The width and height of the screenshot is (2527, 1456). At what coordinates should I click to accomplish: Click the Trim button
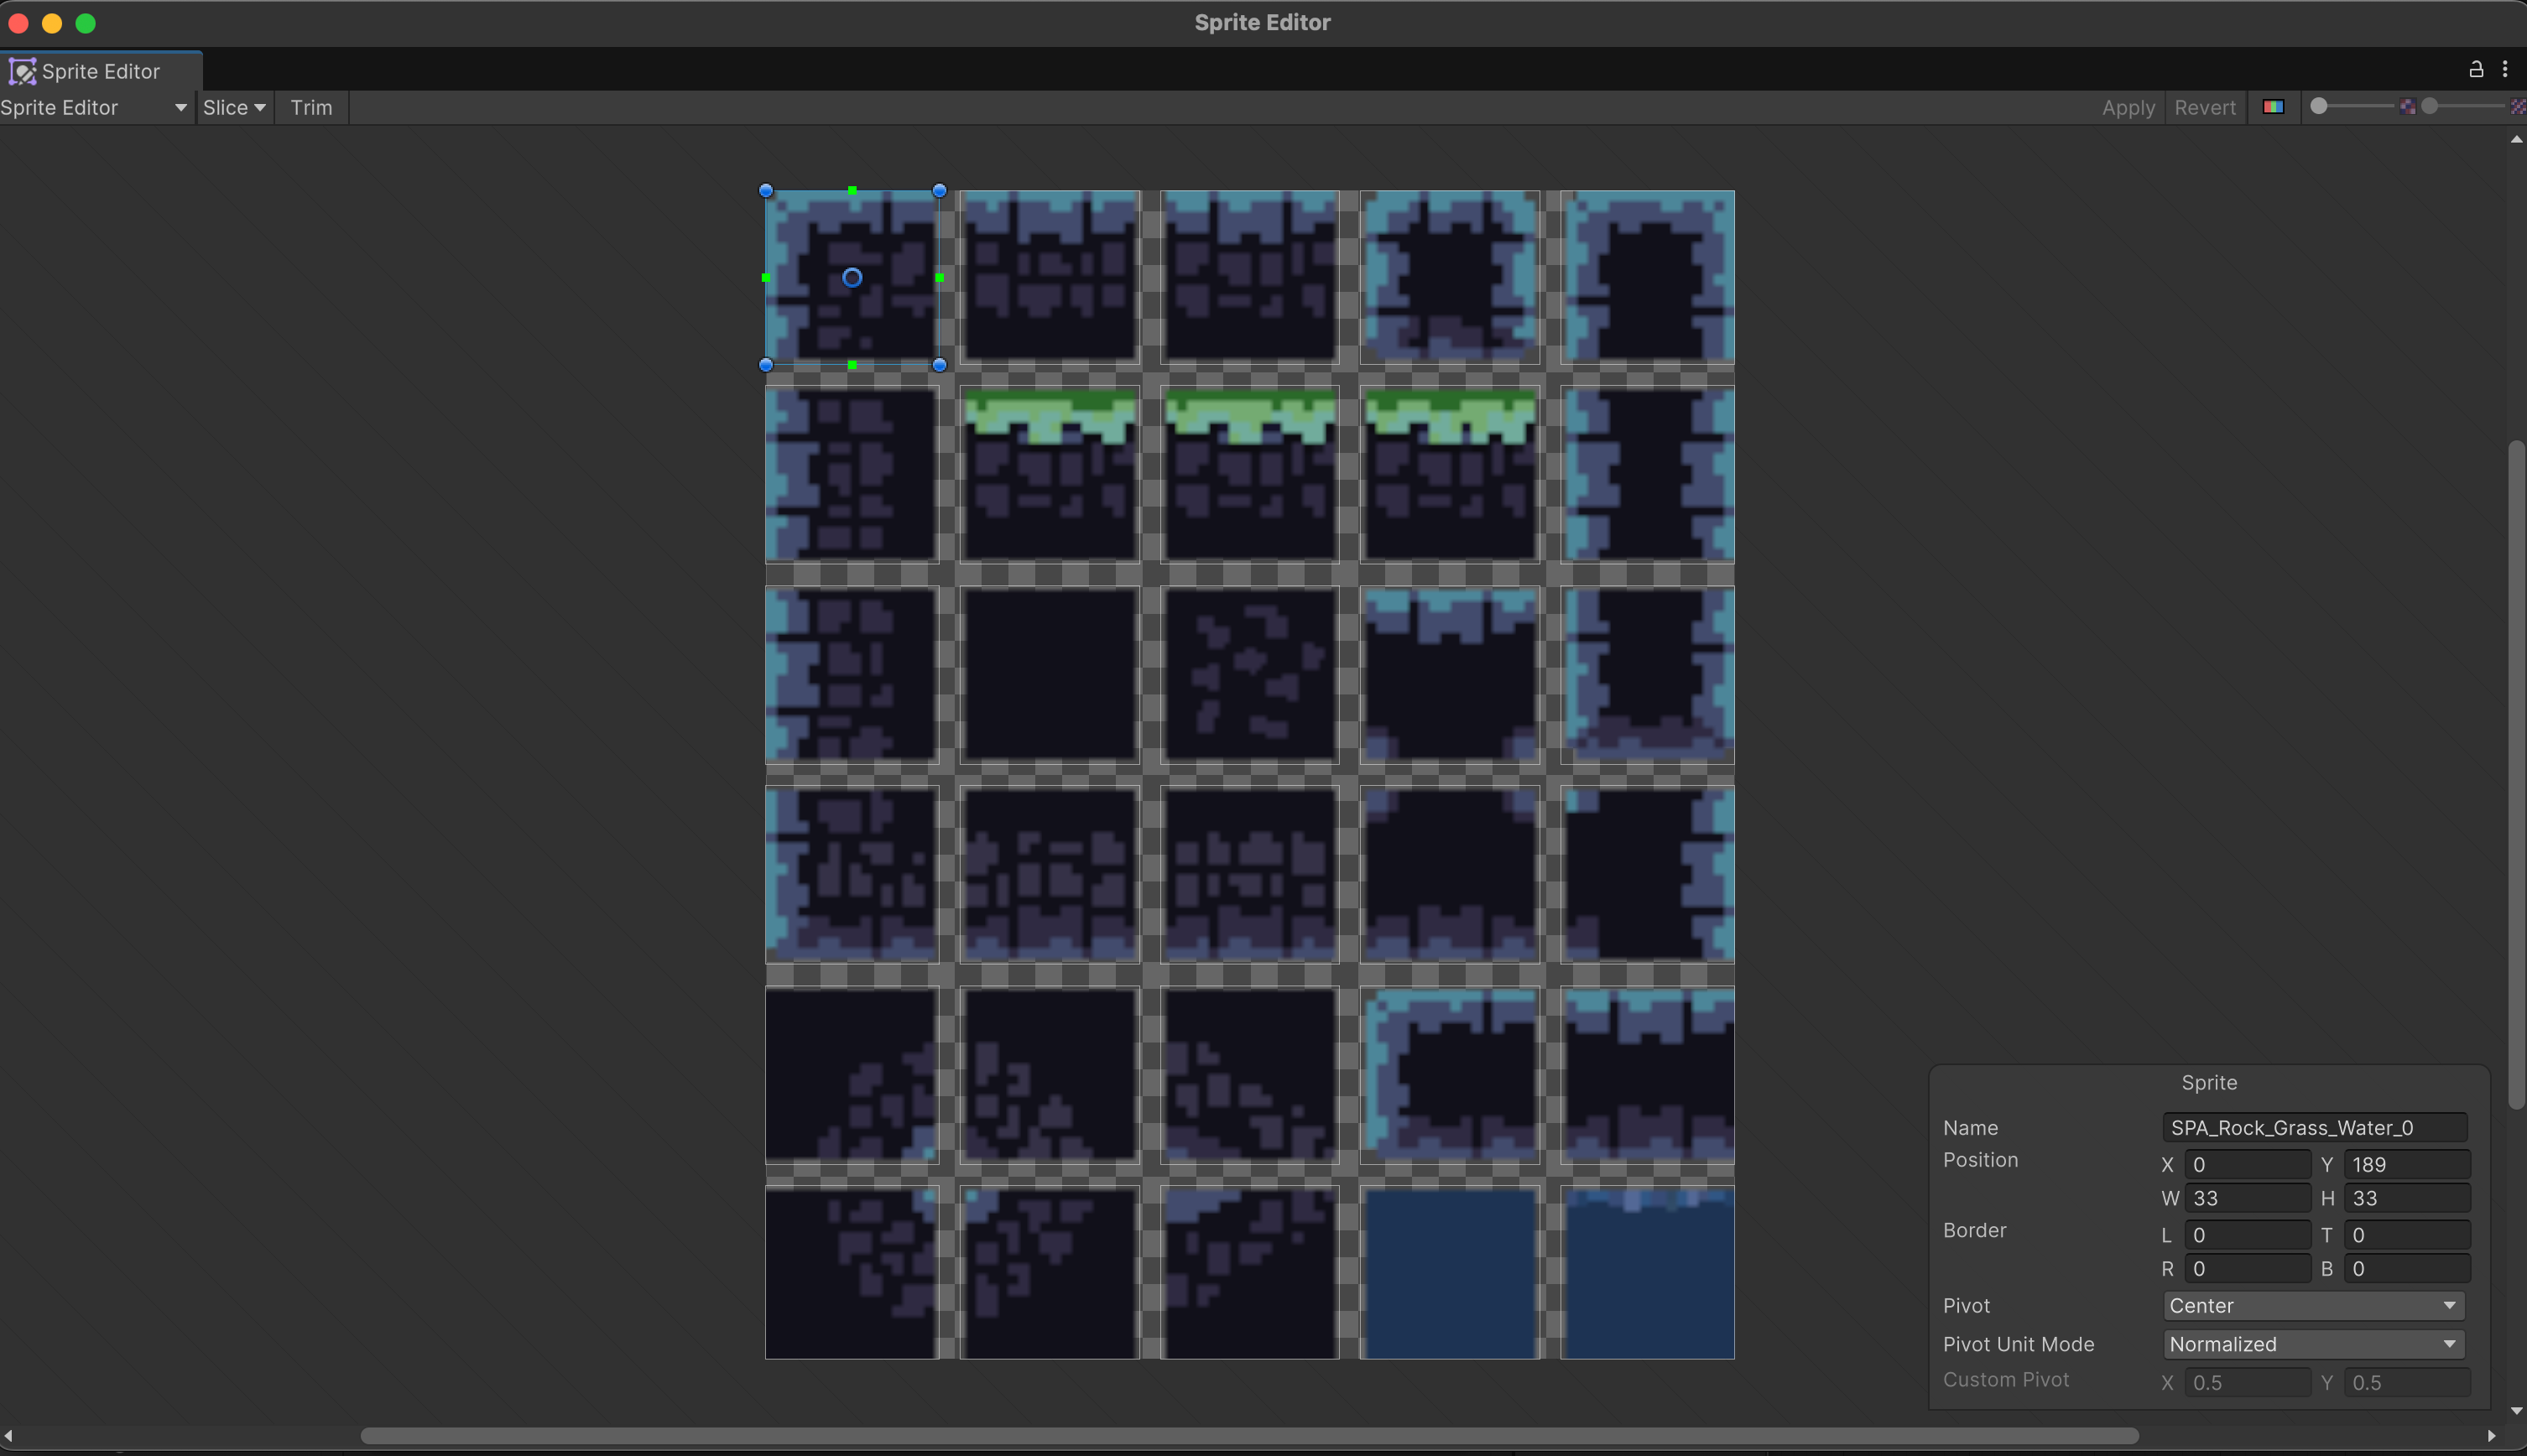tap(311, 107)
